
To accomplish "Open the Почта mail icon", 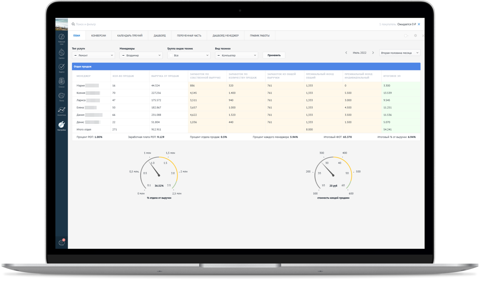I will tap(61, 96).
